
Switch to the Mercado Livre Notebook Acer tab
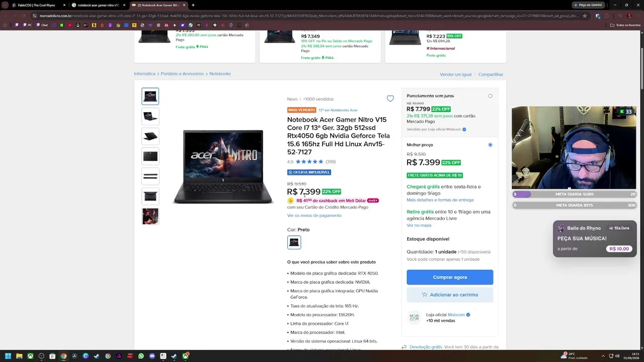tap(158, 5)
